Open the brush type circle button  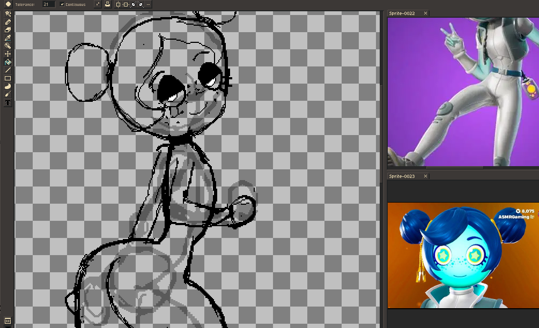8,4
